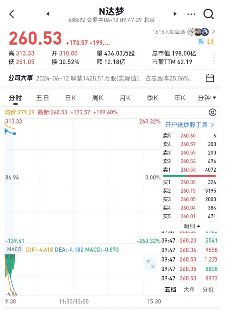Tap the search magnifier icon
This screenshot has height=311, width=226.
coord(209,14)
